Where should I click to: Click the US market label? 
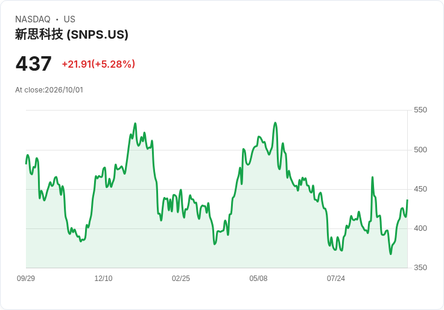click(x=69, y=19)
